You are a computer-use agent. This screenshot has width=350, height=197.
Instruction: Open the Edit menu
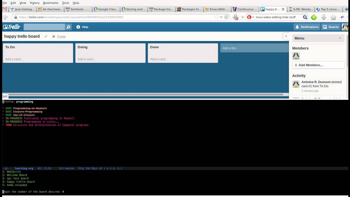point(13,3)
